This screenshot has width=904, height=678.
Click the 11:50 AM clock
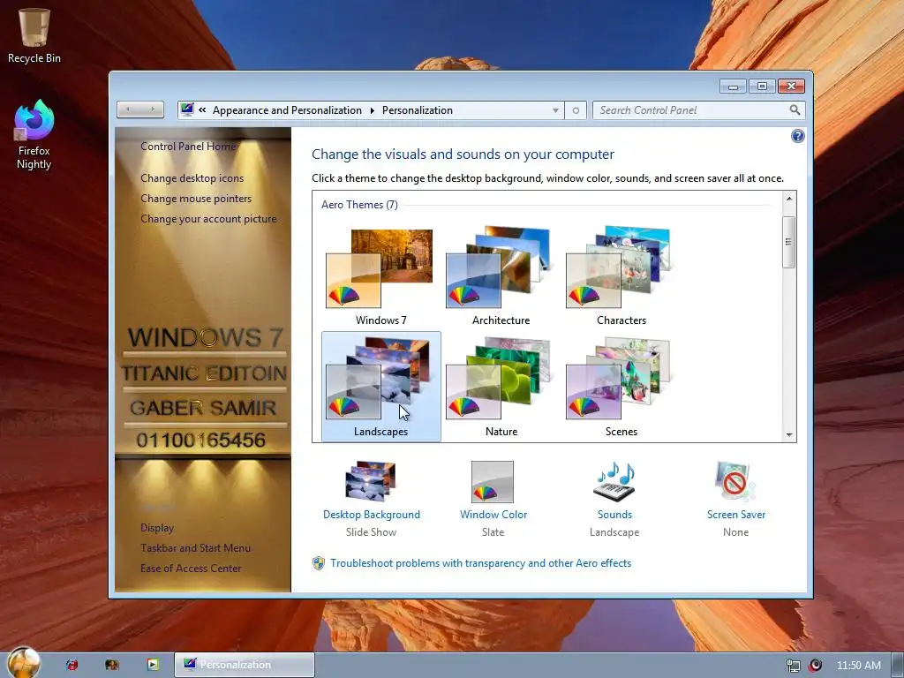coord(858,666)
